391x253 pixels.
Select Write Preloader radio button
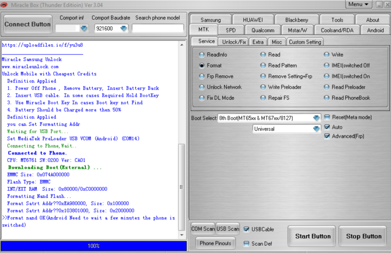264,87
